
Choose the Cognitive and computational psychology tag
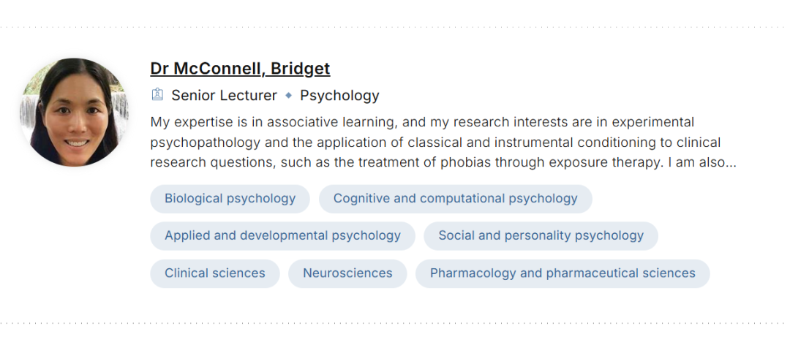tap(455, 199)
